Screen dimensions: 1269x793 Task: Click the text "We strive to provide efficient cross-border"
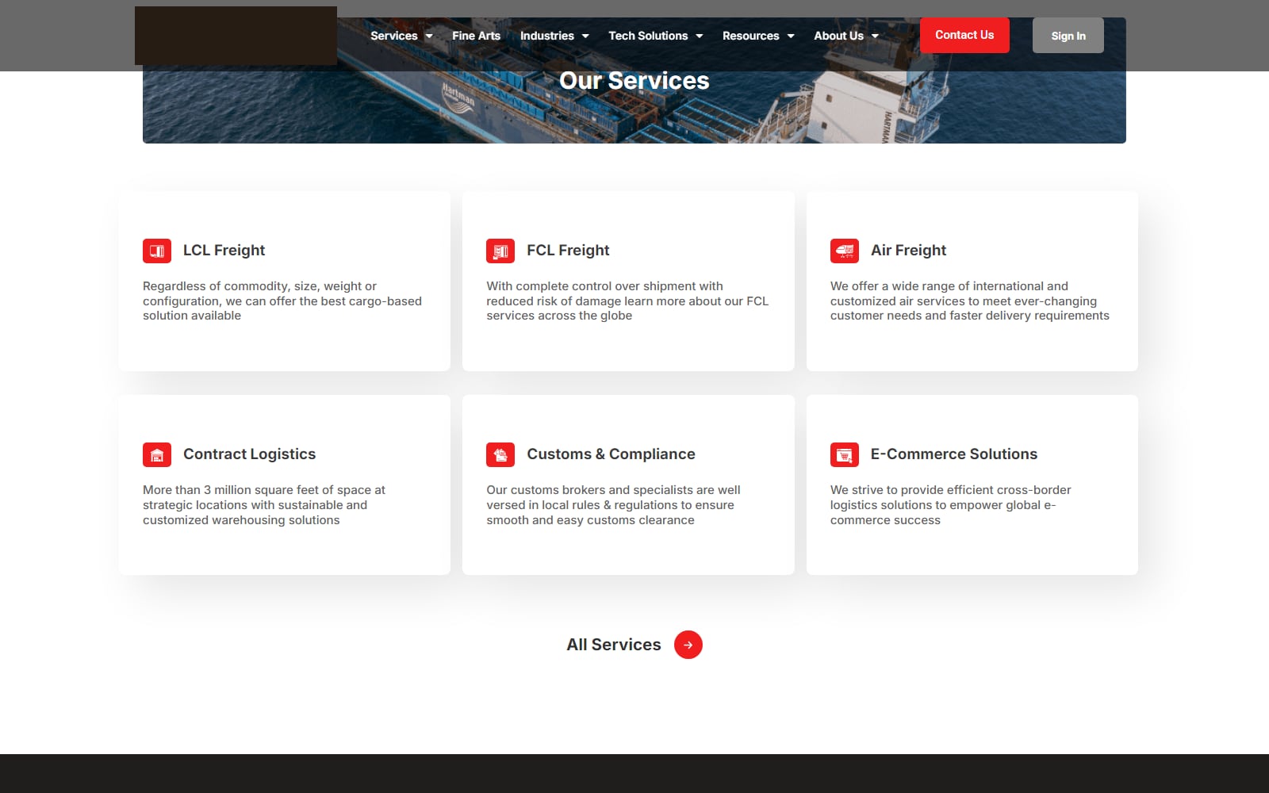click(x=950, y=490)
